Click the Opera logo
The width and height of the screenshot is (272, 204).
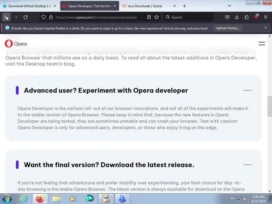pyautogui.click(x=16, y=44)
